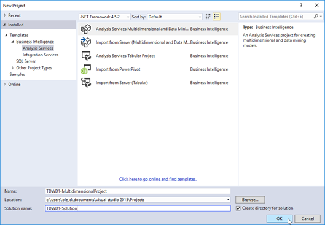Open the Sort by Default dropdown
This screenshot has height=225, width=325.
[174, 17]
